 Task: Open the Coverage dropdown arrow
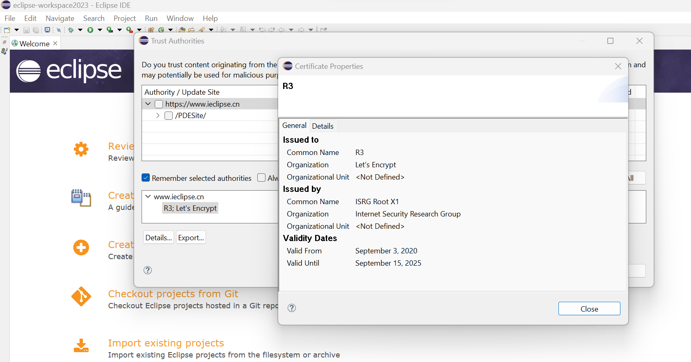point(119,30)
